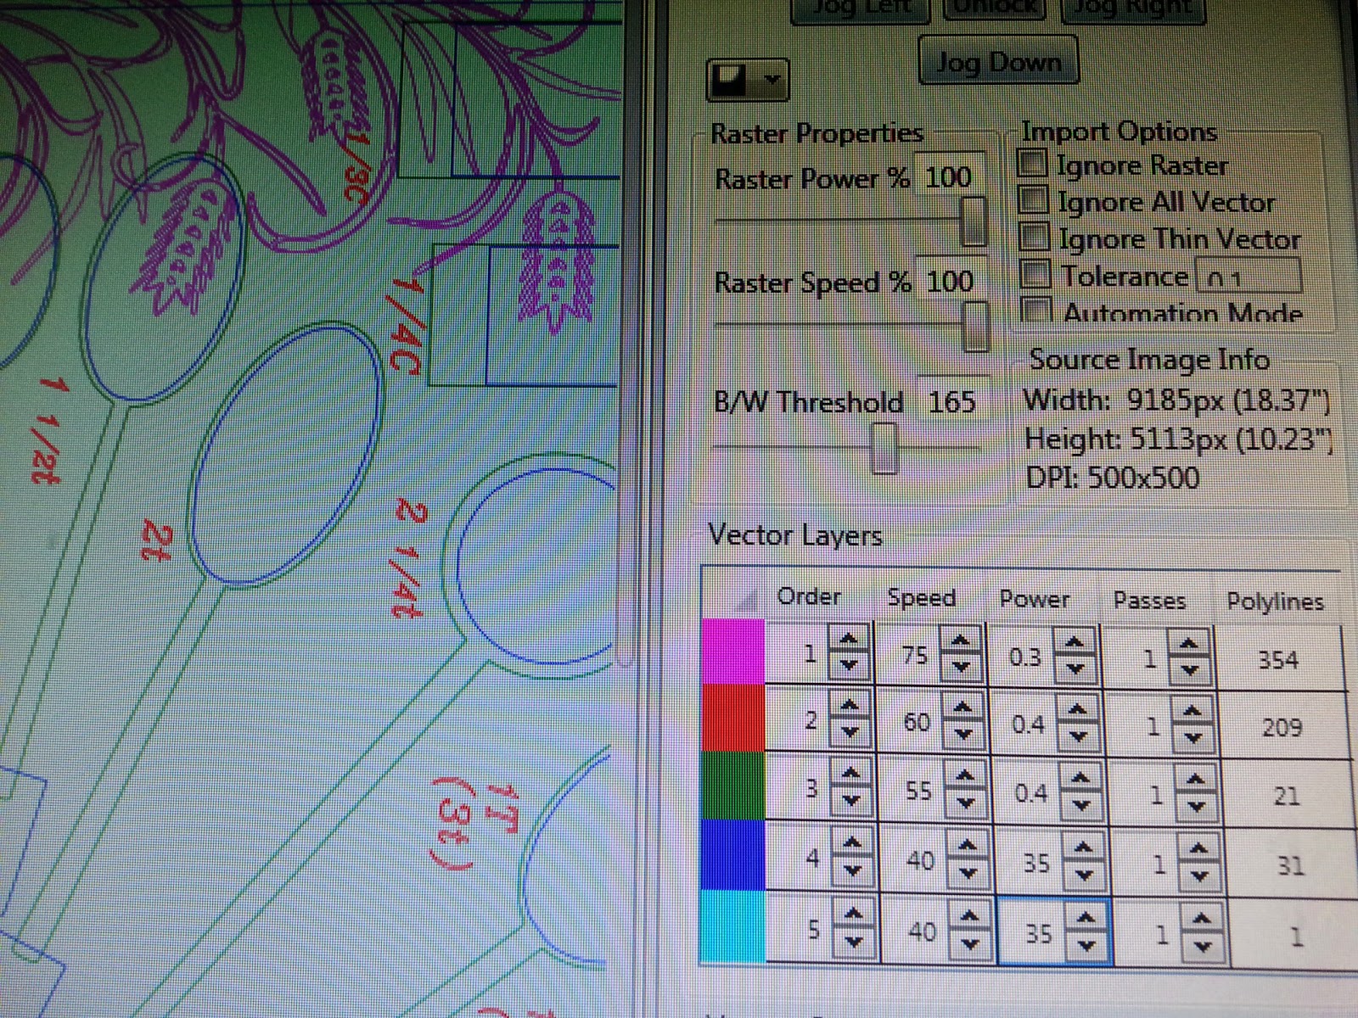Enable the Ignore Raster checkbox
The height and width of the screenshot is (1018, 1358).
click(x=1034, y=164)
